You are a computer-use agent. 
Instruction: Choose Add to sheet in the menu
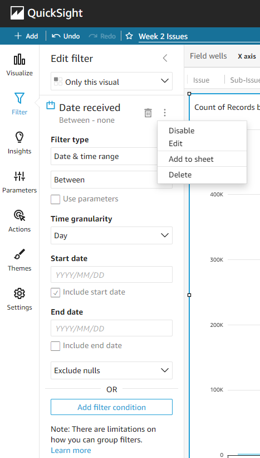tap(191, 159)
